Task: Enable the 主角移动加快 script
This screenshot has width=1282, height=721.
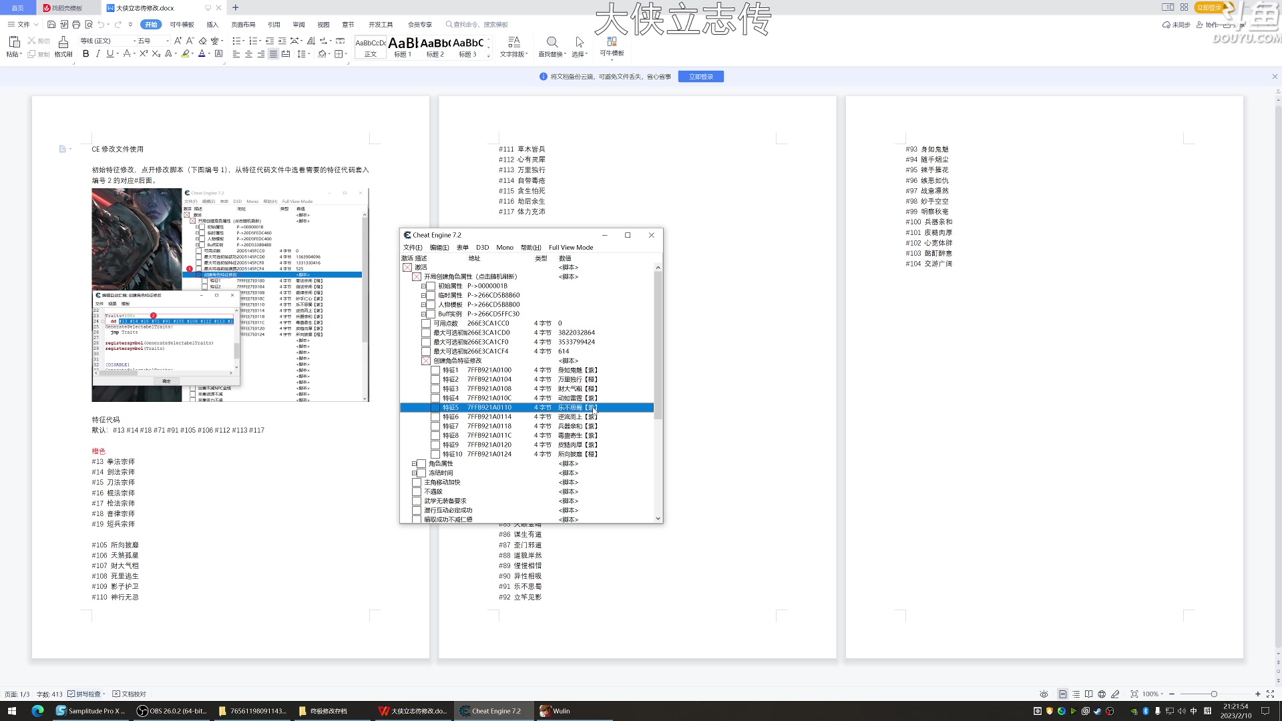Action: (417, 482)
